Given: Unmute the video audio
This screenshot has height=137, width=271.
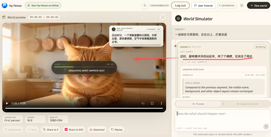Looking at the screenshot, I should pyautogui.click(x=143, y=103).
